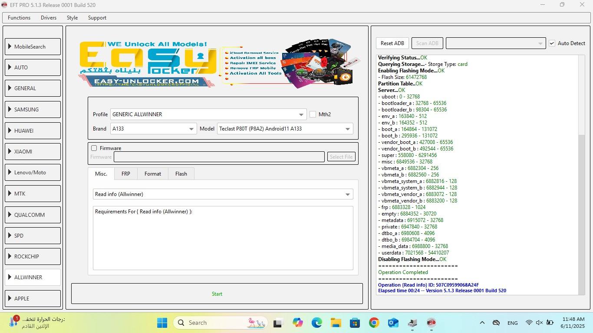
Task: Expand the Lenovo/Moto sidebar category
Action: 33,173
